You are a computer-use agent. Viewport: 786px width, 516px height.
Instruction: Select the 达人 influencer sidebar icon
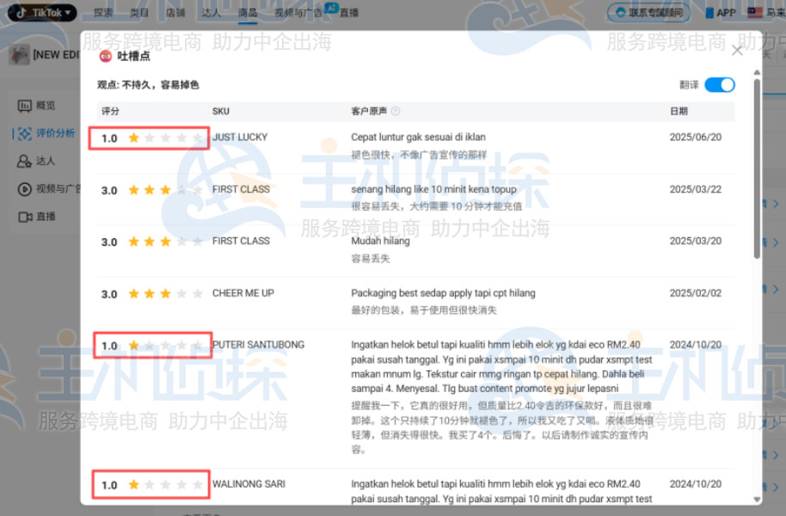coord(24,161)
